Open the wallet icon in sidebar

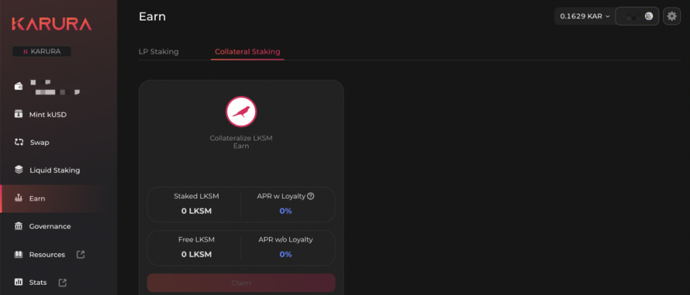(x=19, y=86)
